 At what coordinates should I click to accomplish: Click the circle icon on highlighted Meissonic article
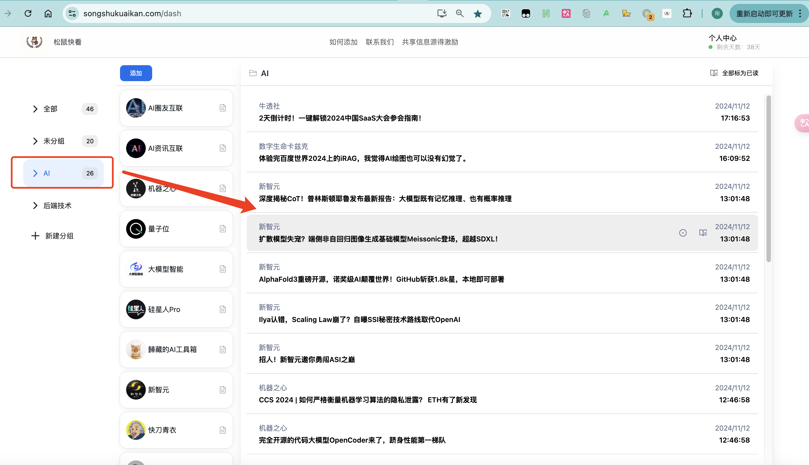click(x=683, y=233)
